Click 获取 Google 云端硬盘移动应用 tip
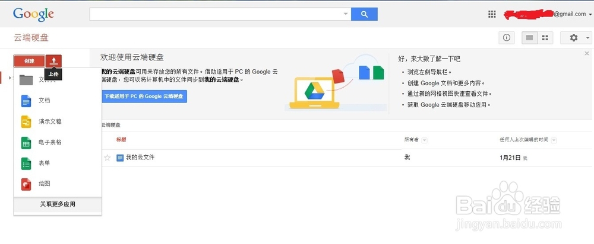The height and width of the screenshot is (244, 594). click(x=449, y=105)
